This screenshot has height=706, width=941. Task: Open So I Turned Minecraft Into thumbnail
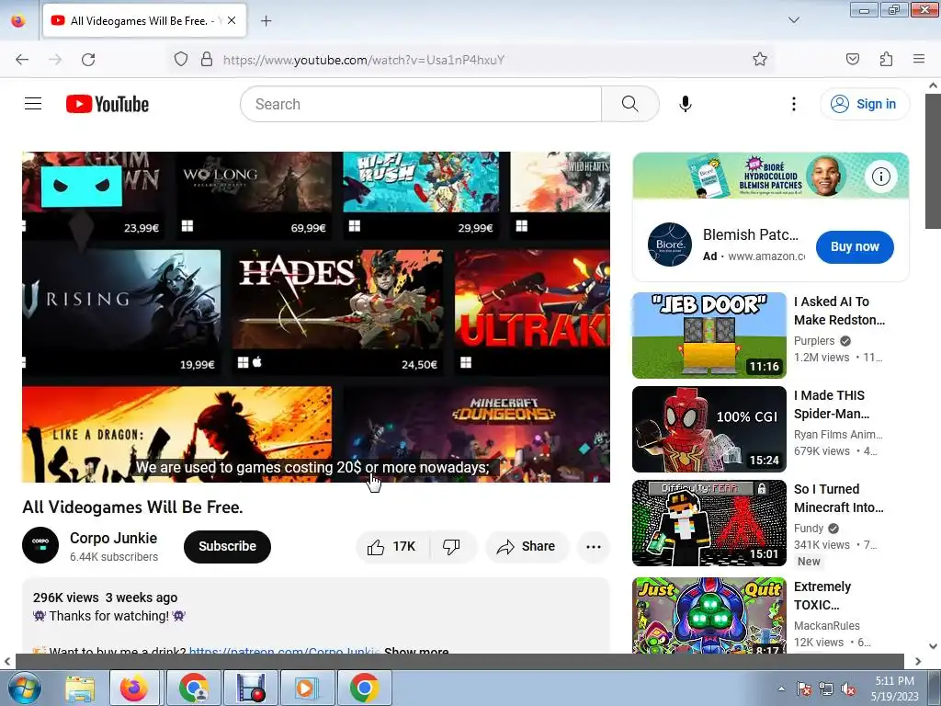[x=709, y=523]
